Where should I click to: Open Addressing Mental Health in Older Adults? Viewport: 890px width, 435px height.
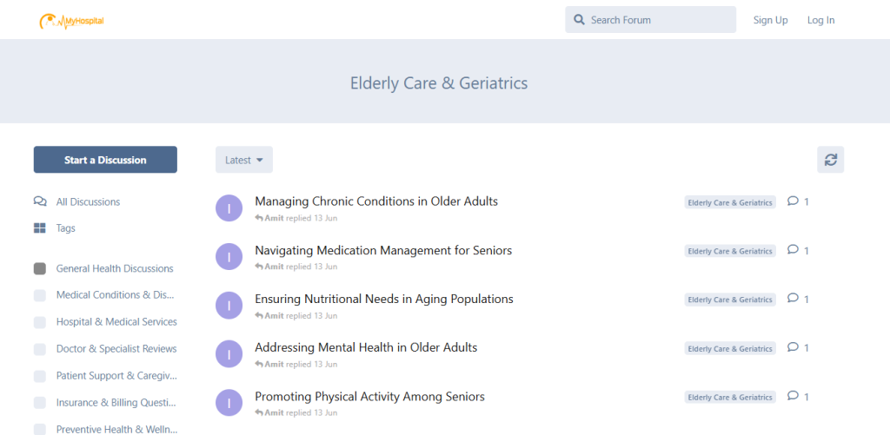point(366,347)
